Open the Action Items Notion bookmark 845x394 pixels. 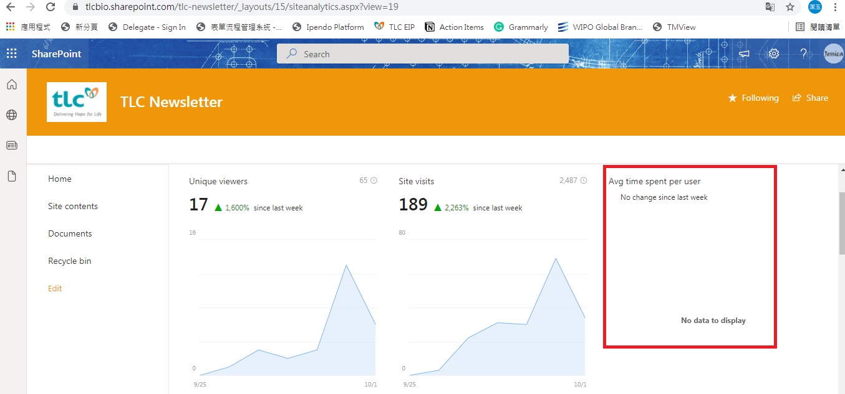(454, 27)
